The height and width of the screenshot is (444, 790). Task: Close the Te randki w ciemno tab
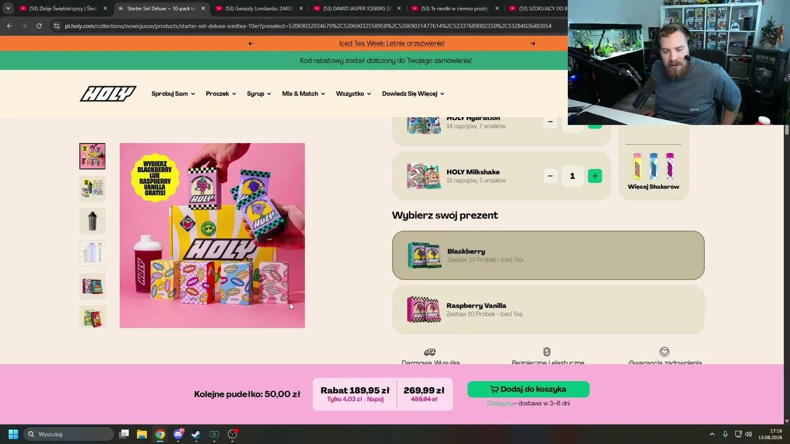pos(497,9)
